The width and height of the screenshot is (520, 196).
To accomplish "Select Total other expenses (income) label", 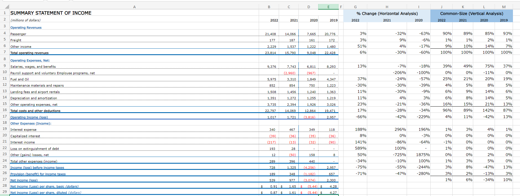I will pos(34,161).
